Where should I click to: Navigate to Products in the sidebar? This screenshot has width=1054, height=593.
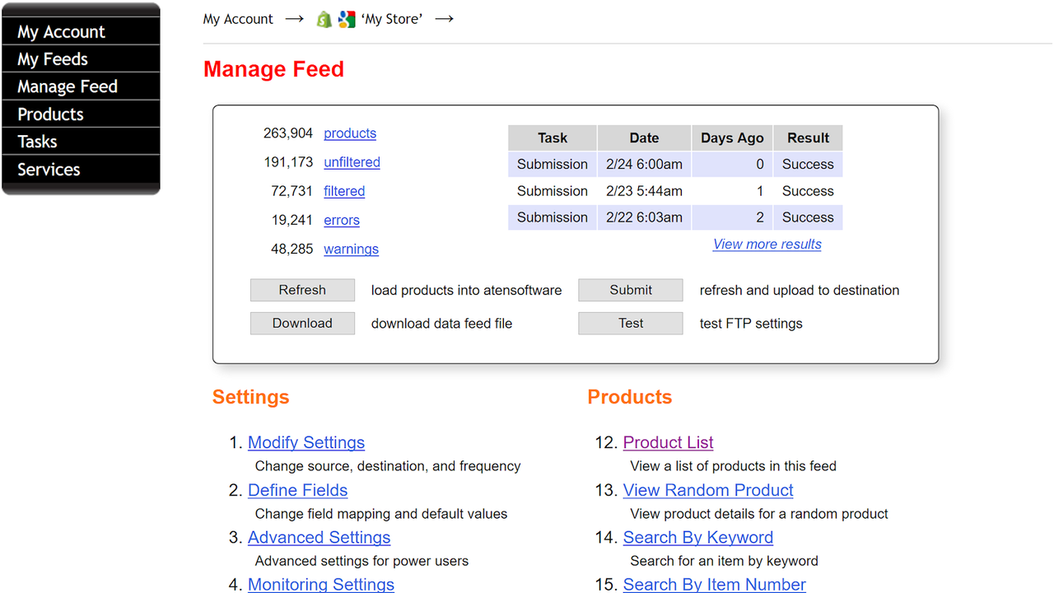[x=49, y=114]
